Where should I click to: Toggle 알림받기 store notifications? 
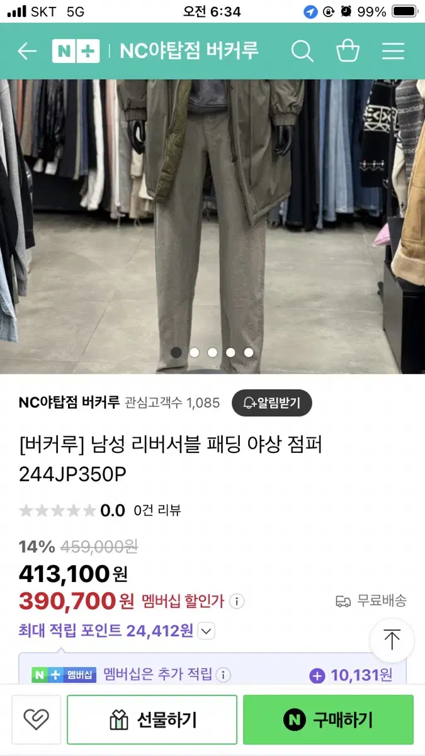coord(272,403)
